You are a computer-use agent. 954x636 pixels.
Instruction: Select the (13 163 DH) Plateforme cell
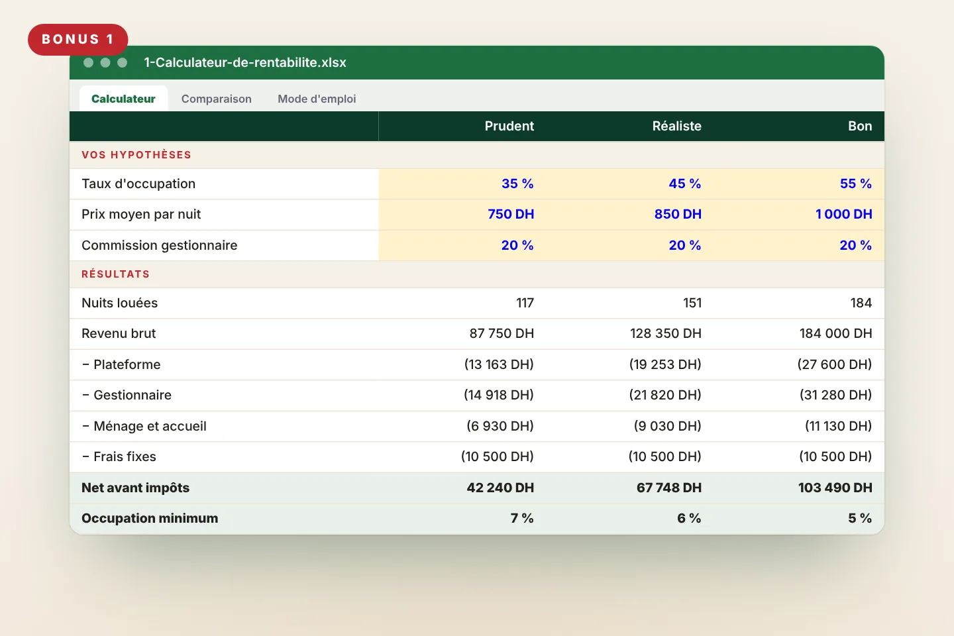click(462, 364)
